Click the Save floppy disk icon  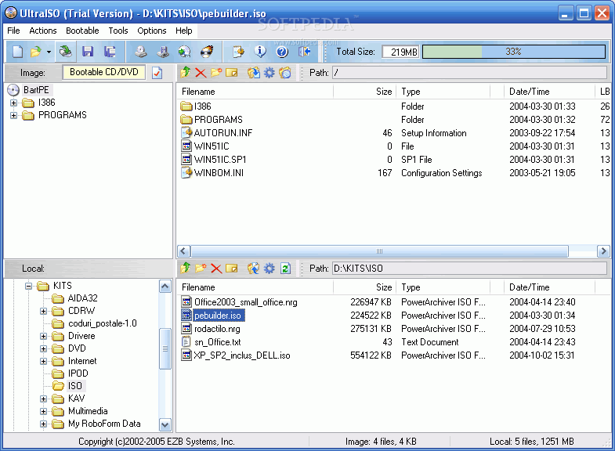coord(88,52)
